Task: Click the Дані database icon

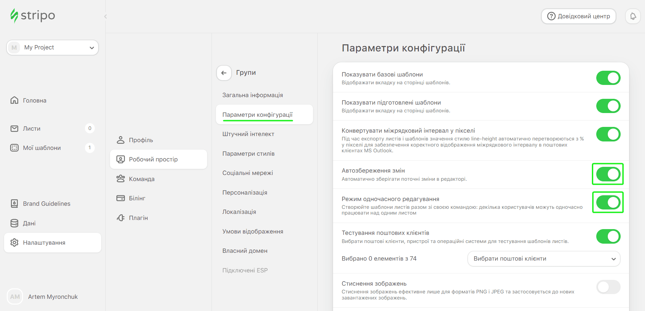Action: (x=14, y=223)
